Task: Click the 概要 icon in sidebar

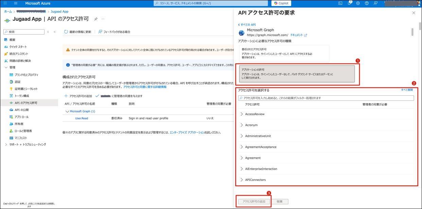Action: [x=6, y=40]
